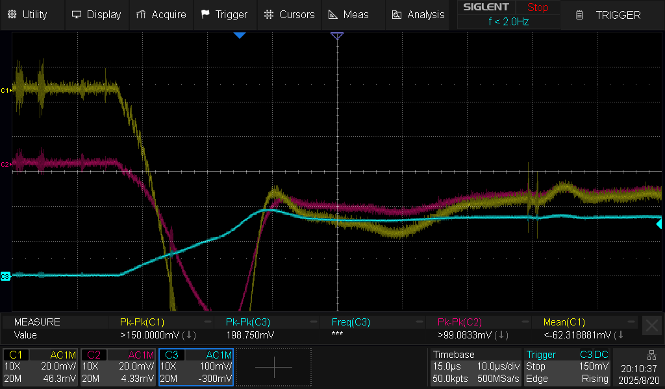This screenshot has height=389, width=665.
Task: Open the Trigger info box at bottom
Action: pos(568,367)
